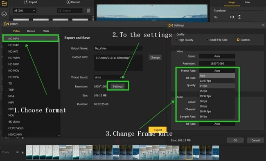Click the flip horizontal icon
This screenshot has height=161, width=266.
(x=232, y=17)
